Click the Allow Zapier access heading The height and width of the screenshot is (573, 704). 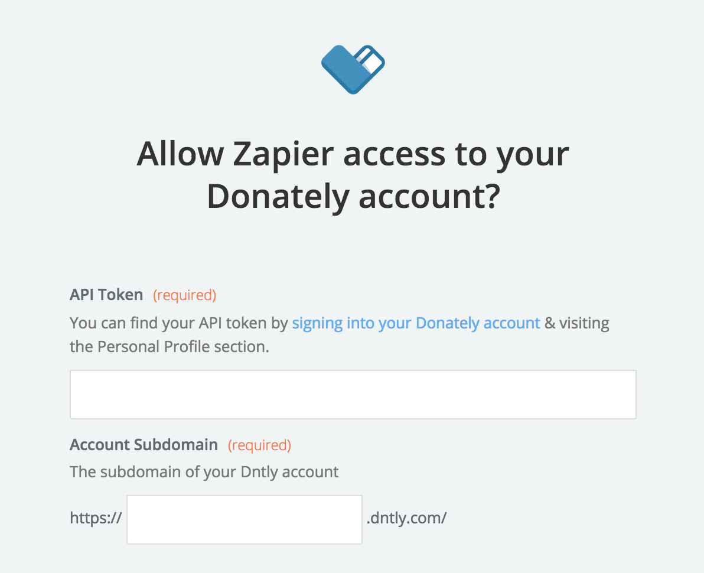353,175
